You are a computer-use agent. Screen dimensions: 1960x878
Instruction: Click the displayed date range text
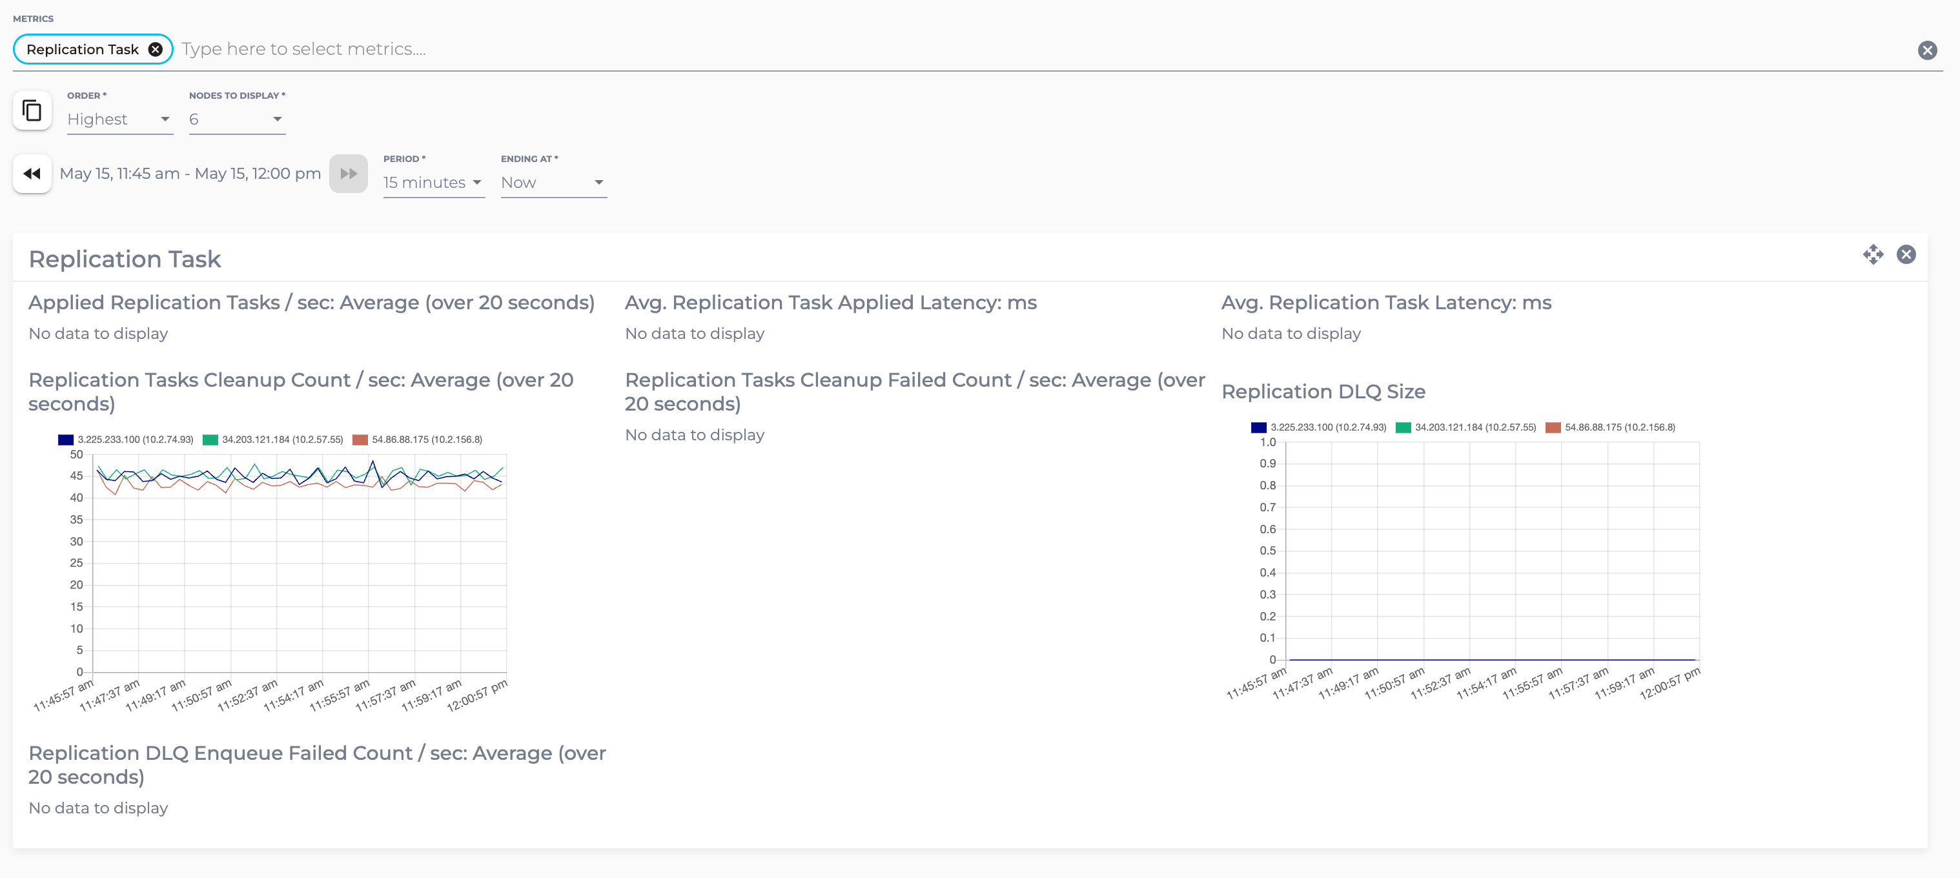coord(190,174)
